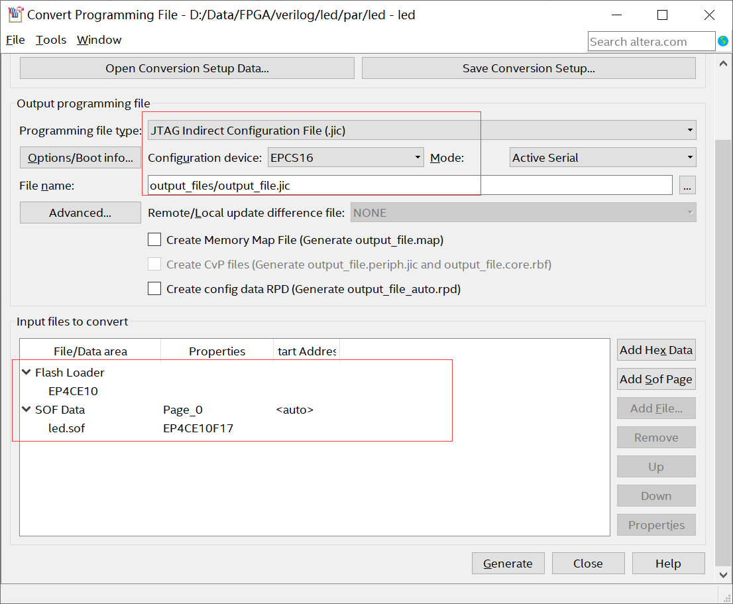Click the scrollbar down arrow
This screenshot has width=733, height=604.
(x=723, y=575)
